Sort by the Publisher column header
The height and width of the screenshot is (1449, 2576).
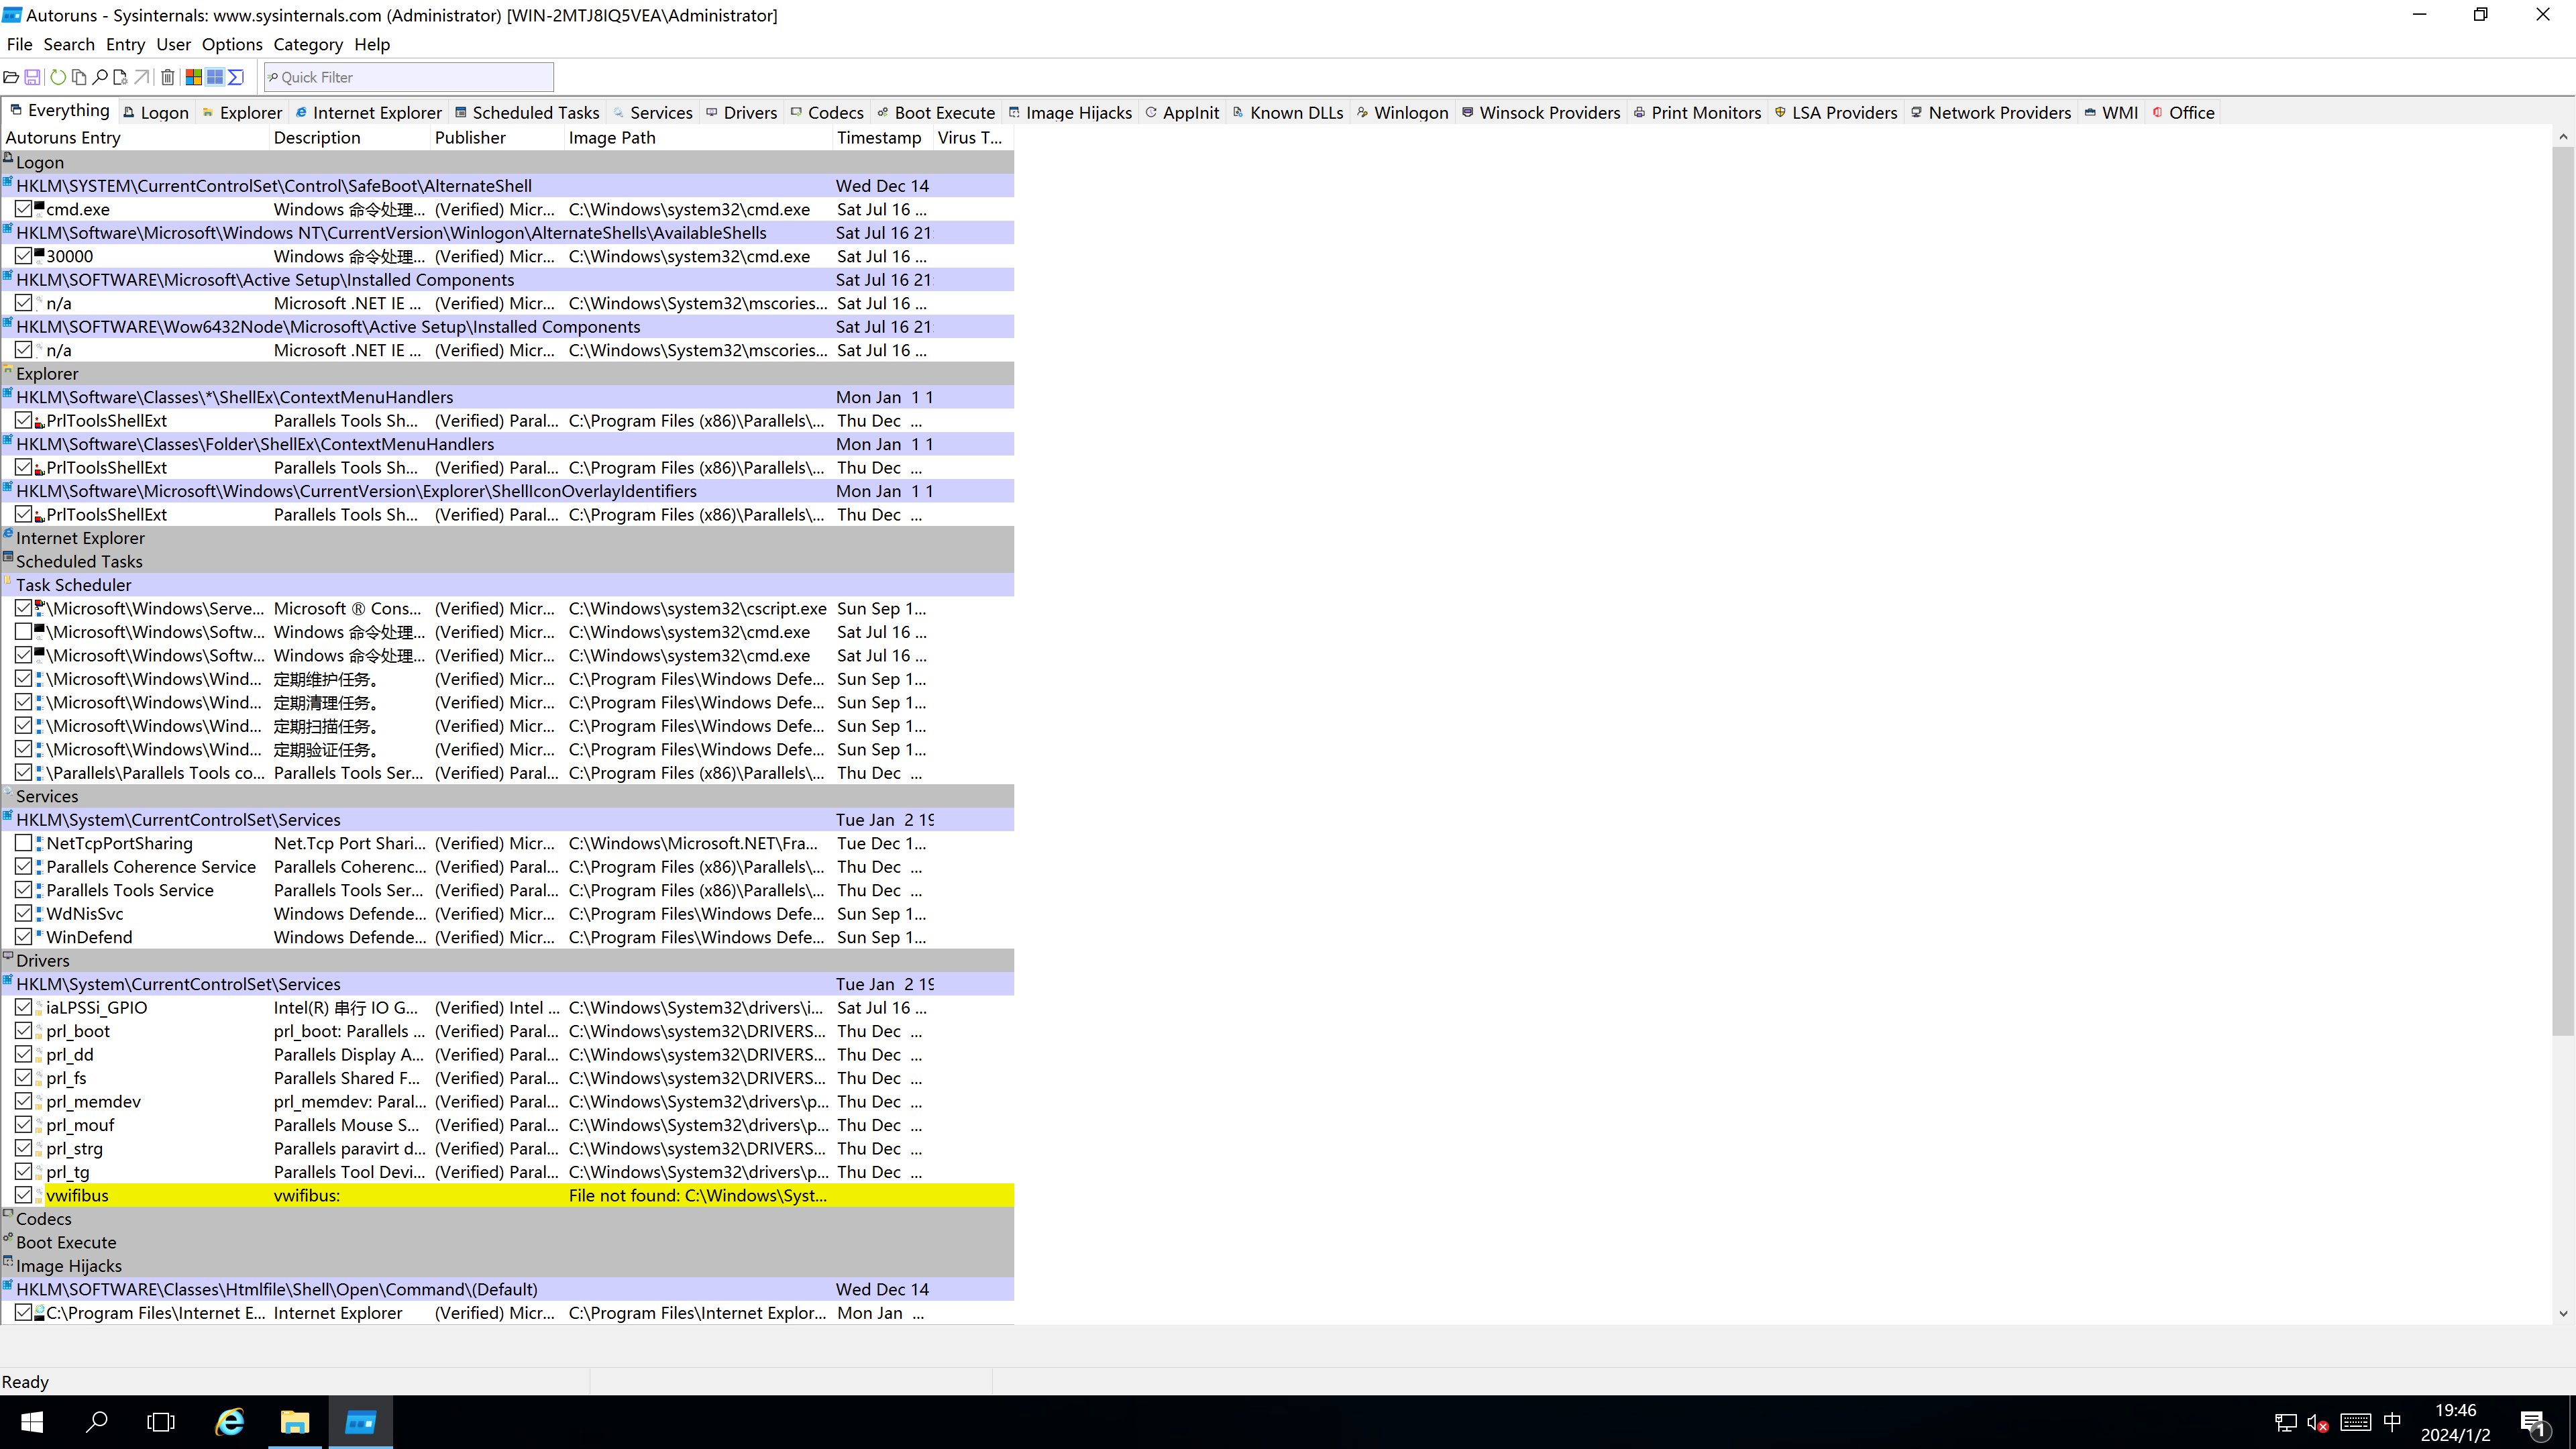497,137
